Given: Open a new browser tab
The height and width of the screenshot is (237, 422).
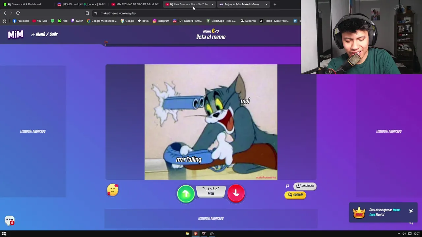Looking at the screenshot, I should (x=275, y=4).
